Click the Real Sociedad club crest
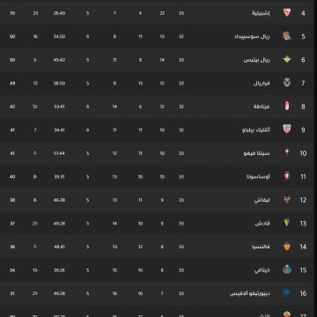 (x=287, y=36)
